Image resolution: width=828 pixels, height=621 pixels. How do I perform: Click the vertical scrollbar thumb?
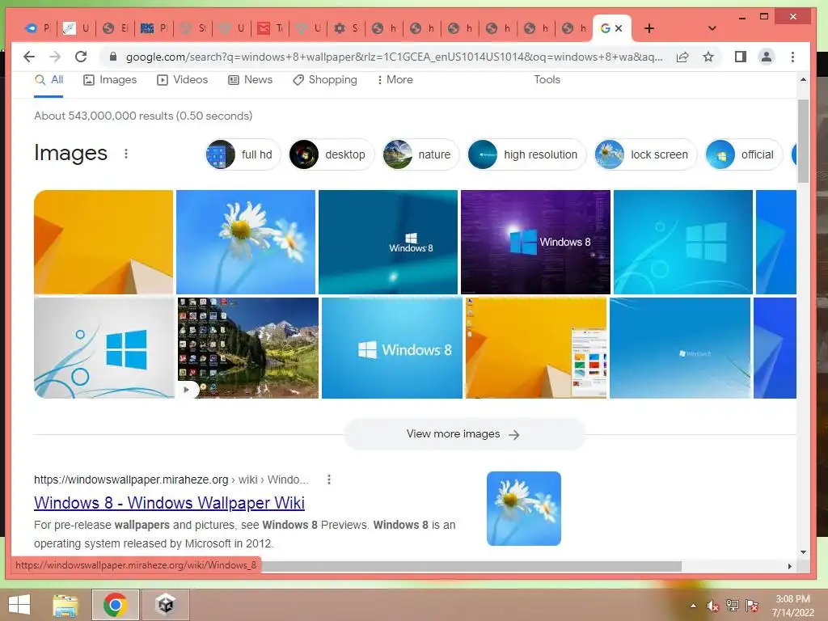(803, 141)
